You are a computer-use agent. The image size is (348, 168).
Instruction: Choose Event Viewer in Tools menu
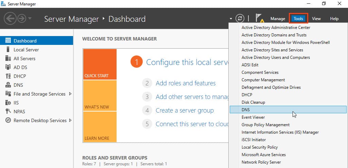tap(253, 117)
